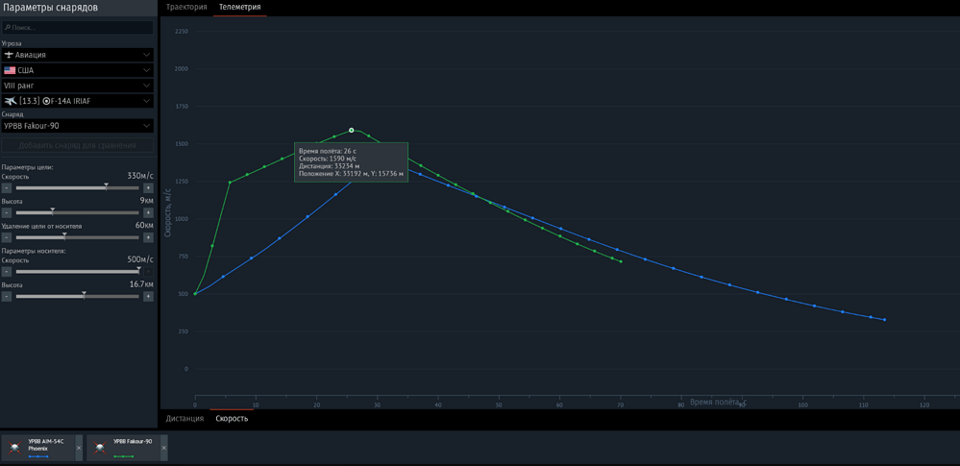960x466 pixels.
Task: Click Добавить снаряд для сравнения button
Action: click(x=77, y=146)
